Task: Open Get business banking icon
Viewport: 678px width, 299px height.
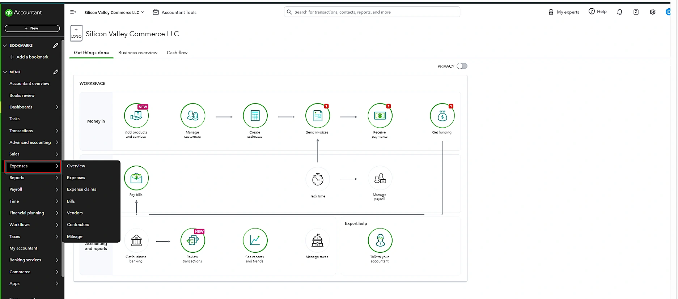Action: [136, 240]
